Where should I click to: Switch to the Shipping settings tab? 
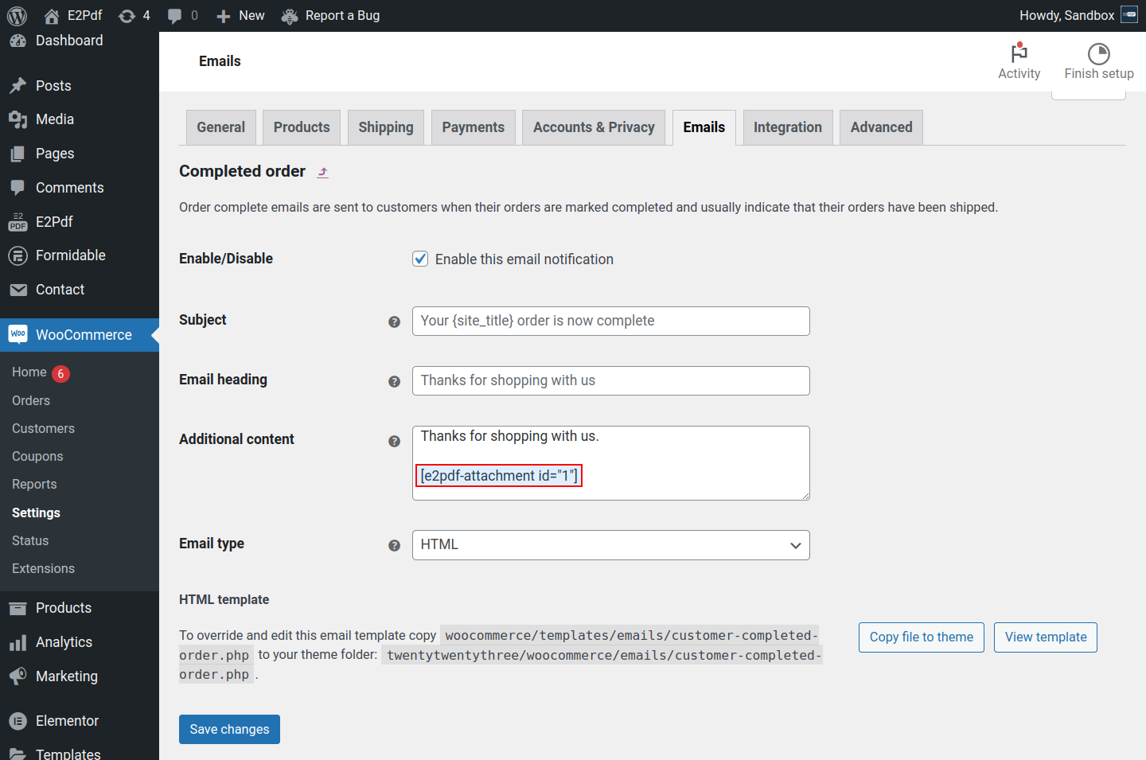click(385, 127)
